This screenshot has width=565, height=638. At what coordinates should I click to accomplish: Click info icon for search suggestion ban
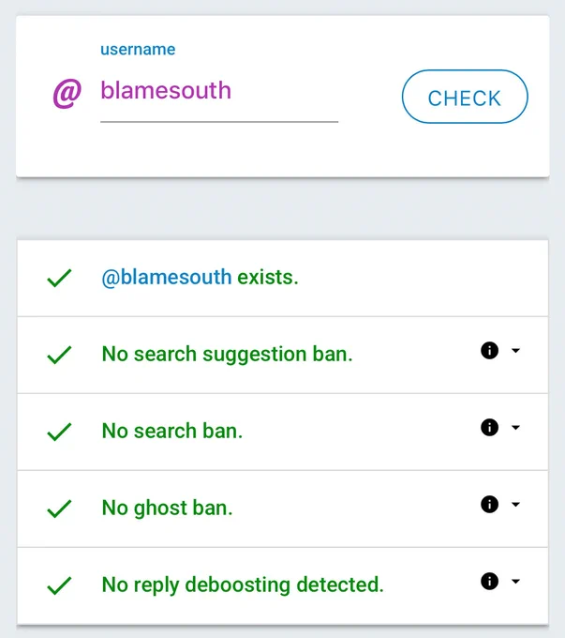tap(489, 350)
